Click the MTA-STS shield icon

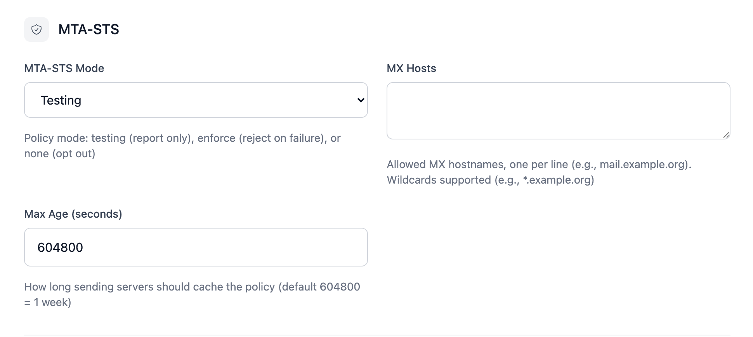(36, 29)
